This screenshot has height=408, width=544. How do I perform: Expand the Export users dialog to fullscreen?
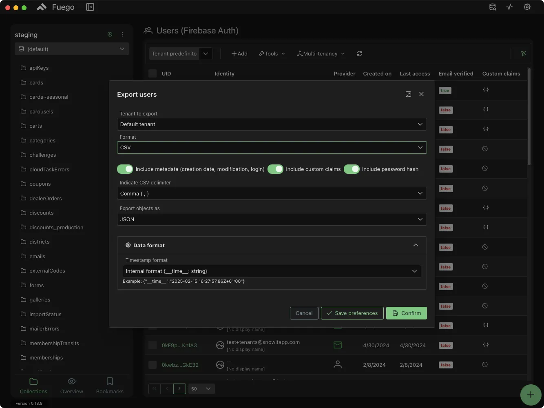408,94
